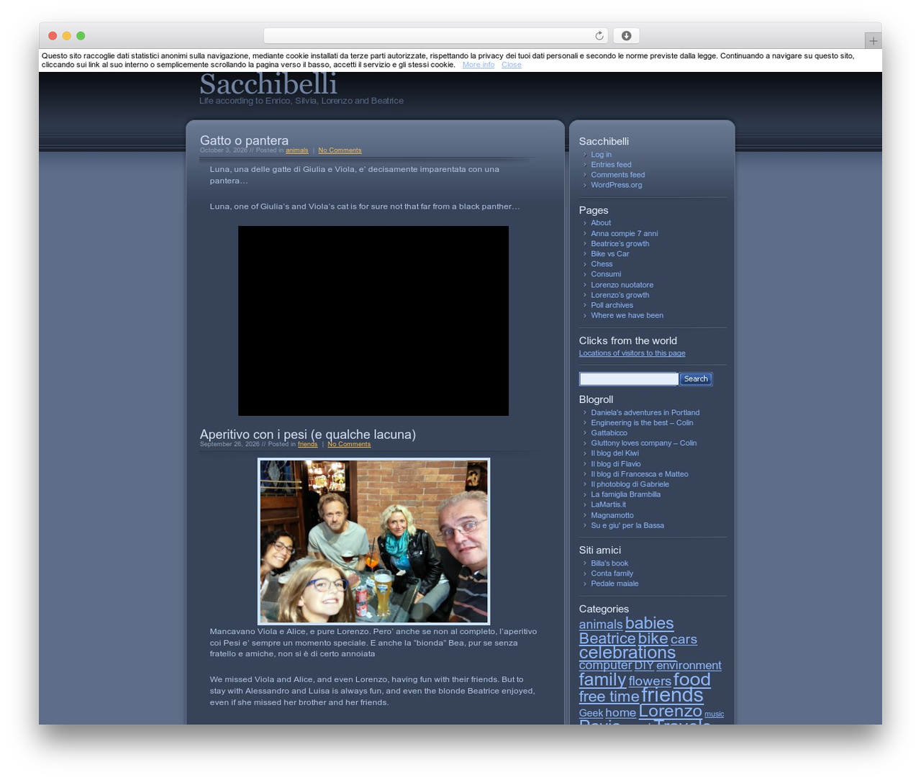Open Lorenzo nuotatore page
This screenshot has width=921, height=780.
pos(622,285)
